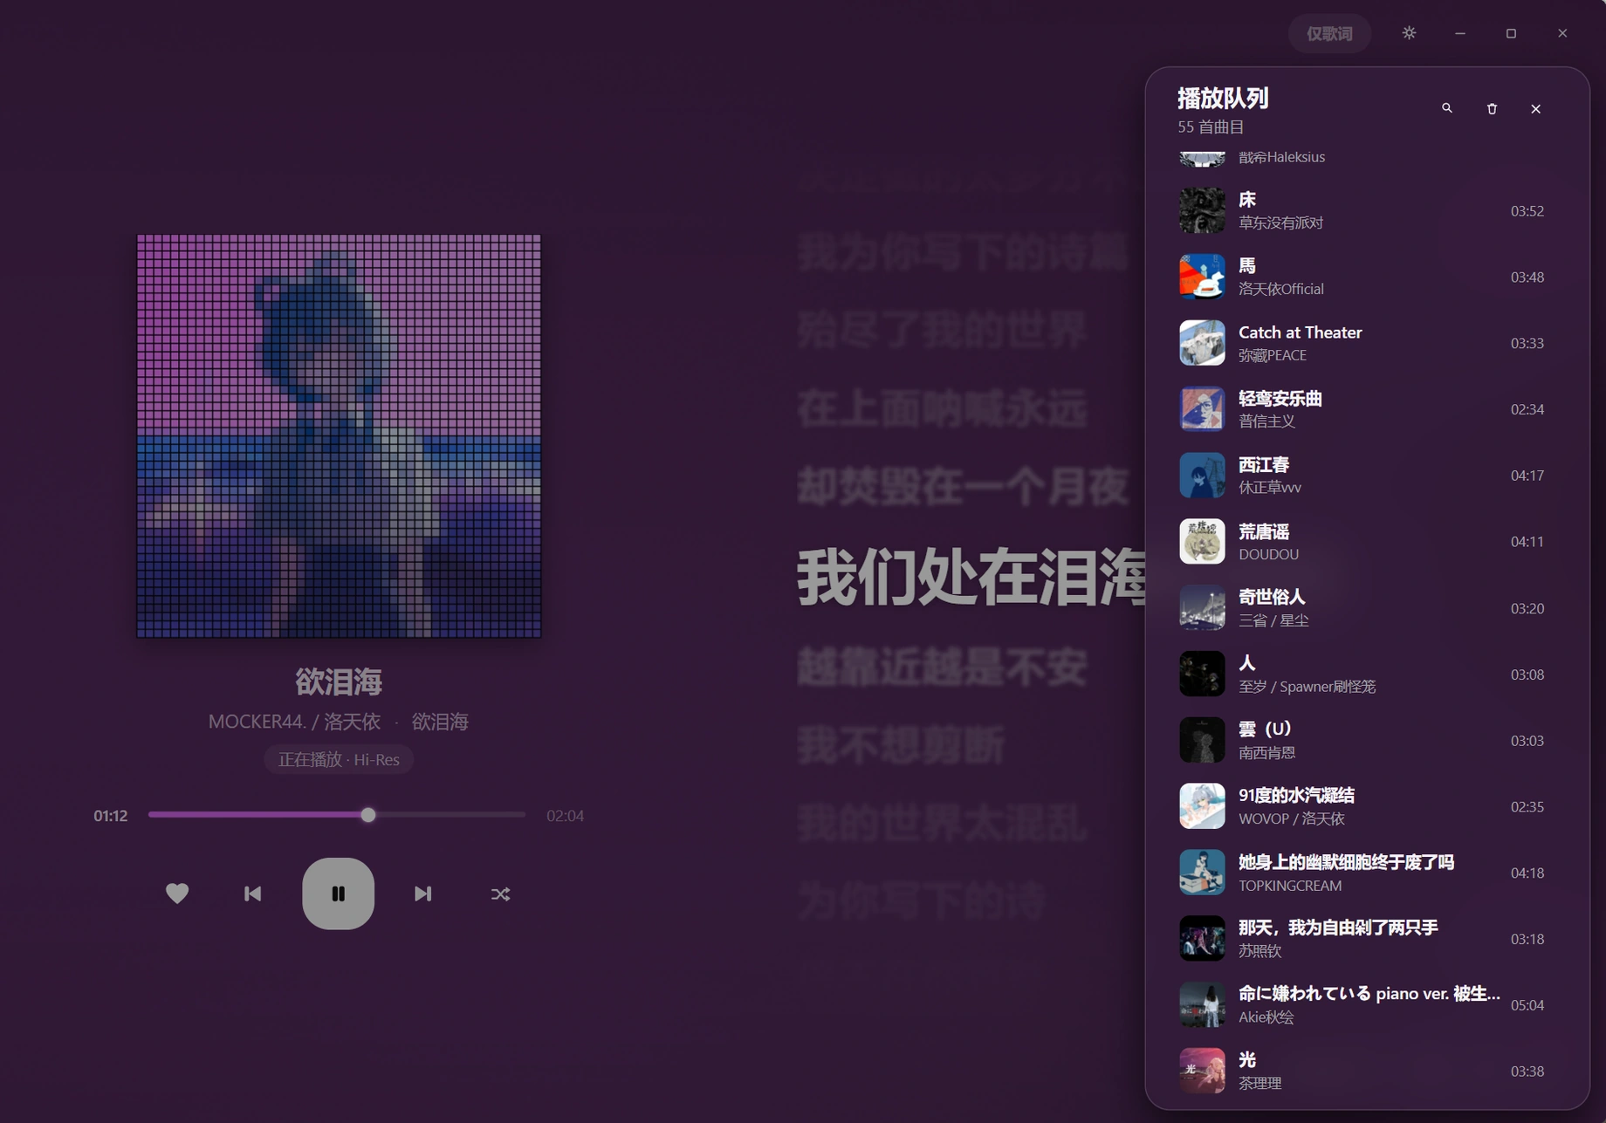1606x1123 pixels.
Task: Pause the current song
Action: (x=338, y=893)
